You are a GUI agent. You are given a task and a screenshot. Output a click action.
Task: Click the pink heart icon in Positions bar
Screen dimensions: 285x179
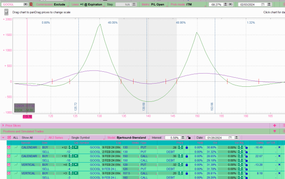[275, 131]
